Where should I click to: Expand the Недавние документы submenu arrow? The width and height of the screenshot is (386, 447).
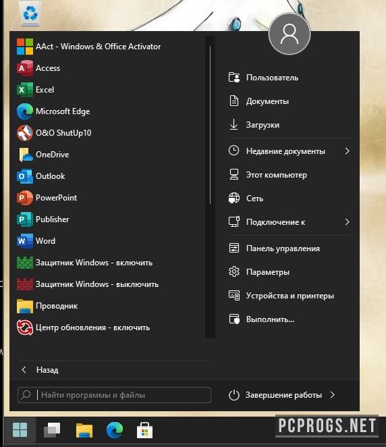[347, 151]
